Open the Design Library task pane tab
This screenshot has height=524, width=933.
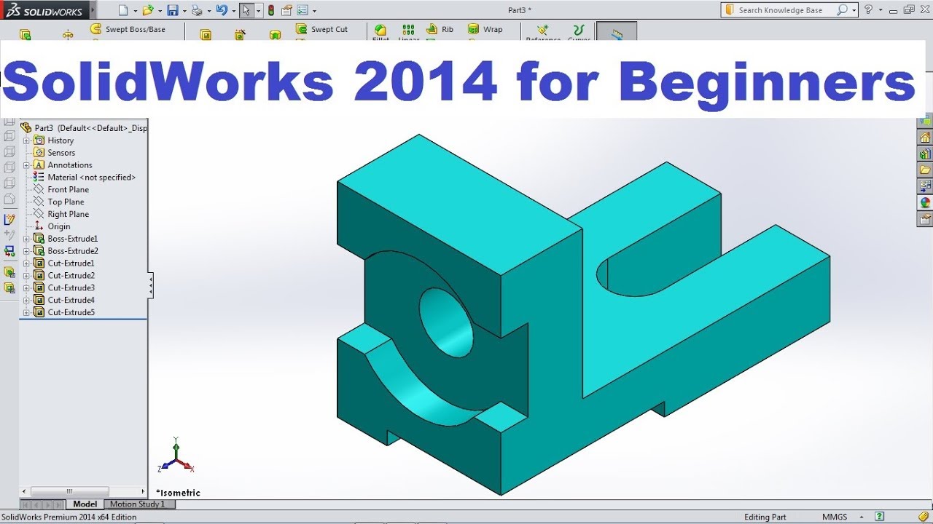click(x=925, y=154)
